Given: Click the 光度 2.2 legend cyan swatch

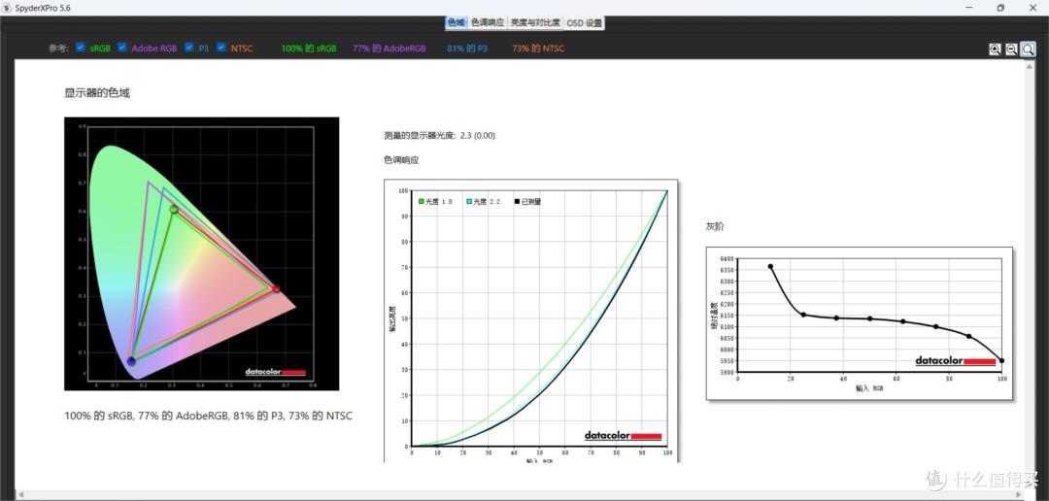Looking at the screenshot, I should coord(470,201).
